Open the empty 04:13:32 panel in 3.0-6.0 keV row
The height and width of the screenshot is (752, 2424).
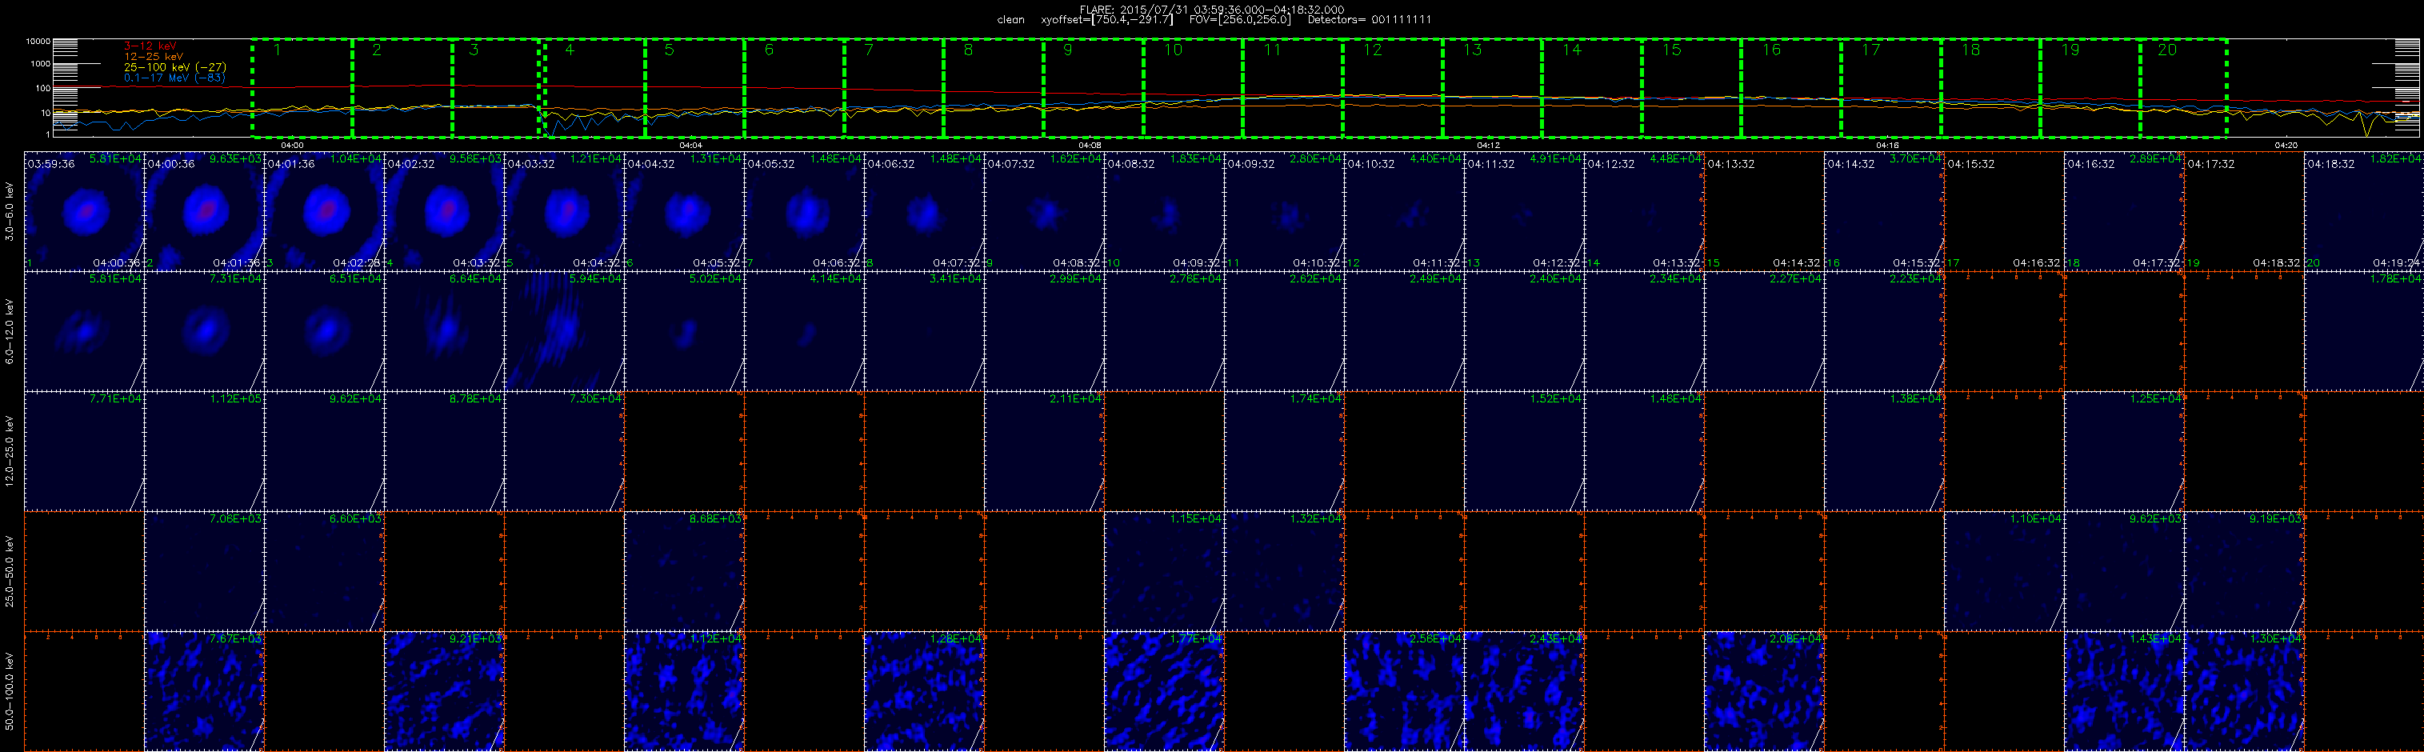pyautogui.click(x=1764, y=211)
